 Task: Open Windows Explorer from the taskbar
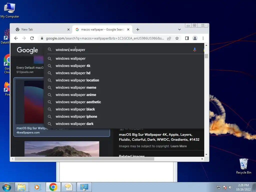click(21, 187)
